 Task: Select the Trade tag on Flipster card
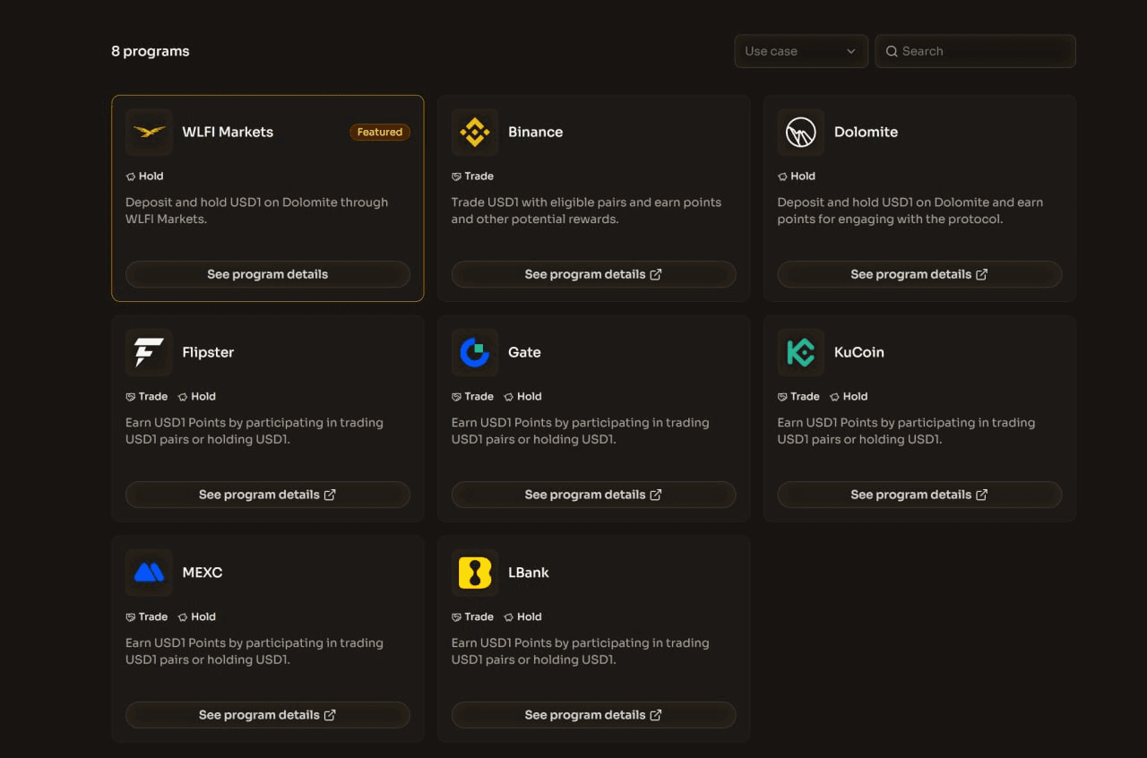click(x=147, y=396)
